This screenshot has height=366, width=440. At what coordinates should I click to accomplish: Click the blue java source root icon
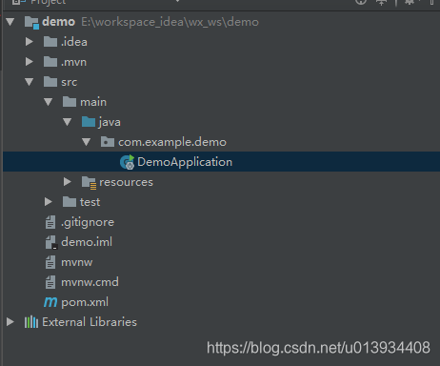tap(89, 122)
